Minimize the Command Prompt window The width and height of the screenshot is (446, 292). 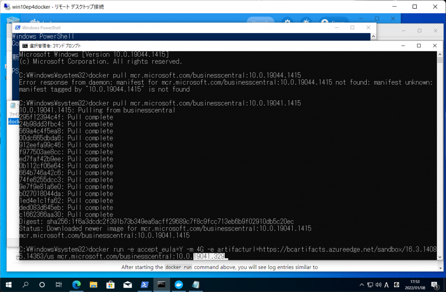click(x=403, y=45)
